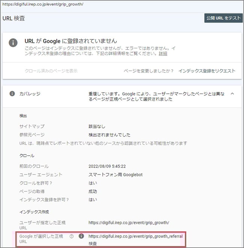Click インデックス登録をリクエスト

[207, 71]
